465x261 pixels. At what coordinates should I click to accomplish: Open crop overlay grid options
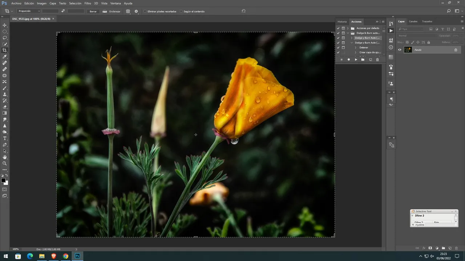coord(128,11)
